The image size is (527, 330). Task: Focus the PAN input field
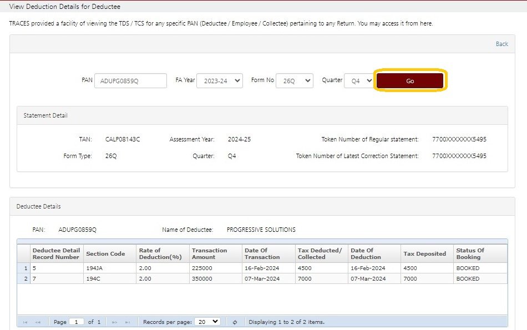tap(130, 80)
